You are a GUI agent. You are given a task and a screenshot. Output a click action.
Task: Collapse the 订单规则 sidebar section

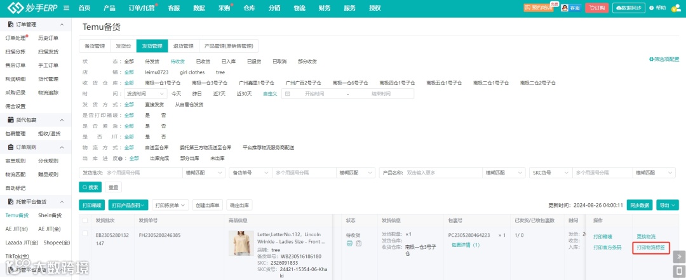click(x=62, y=147)
